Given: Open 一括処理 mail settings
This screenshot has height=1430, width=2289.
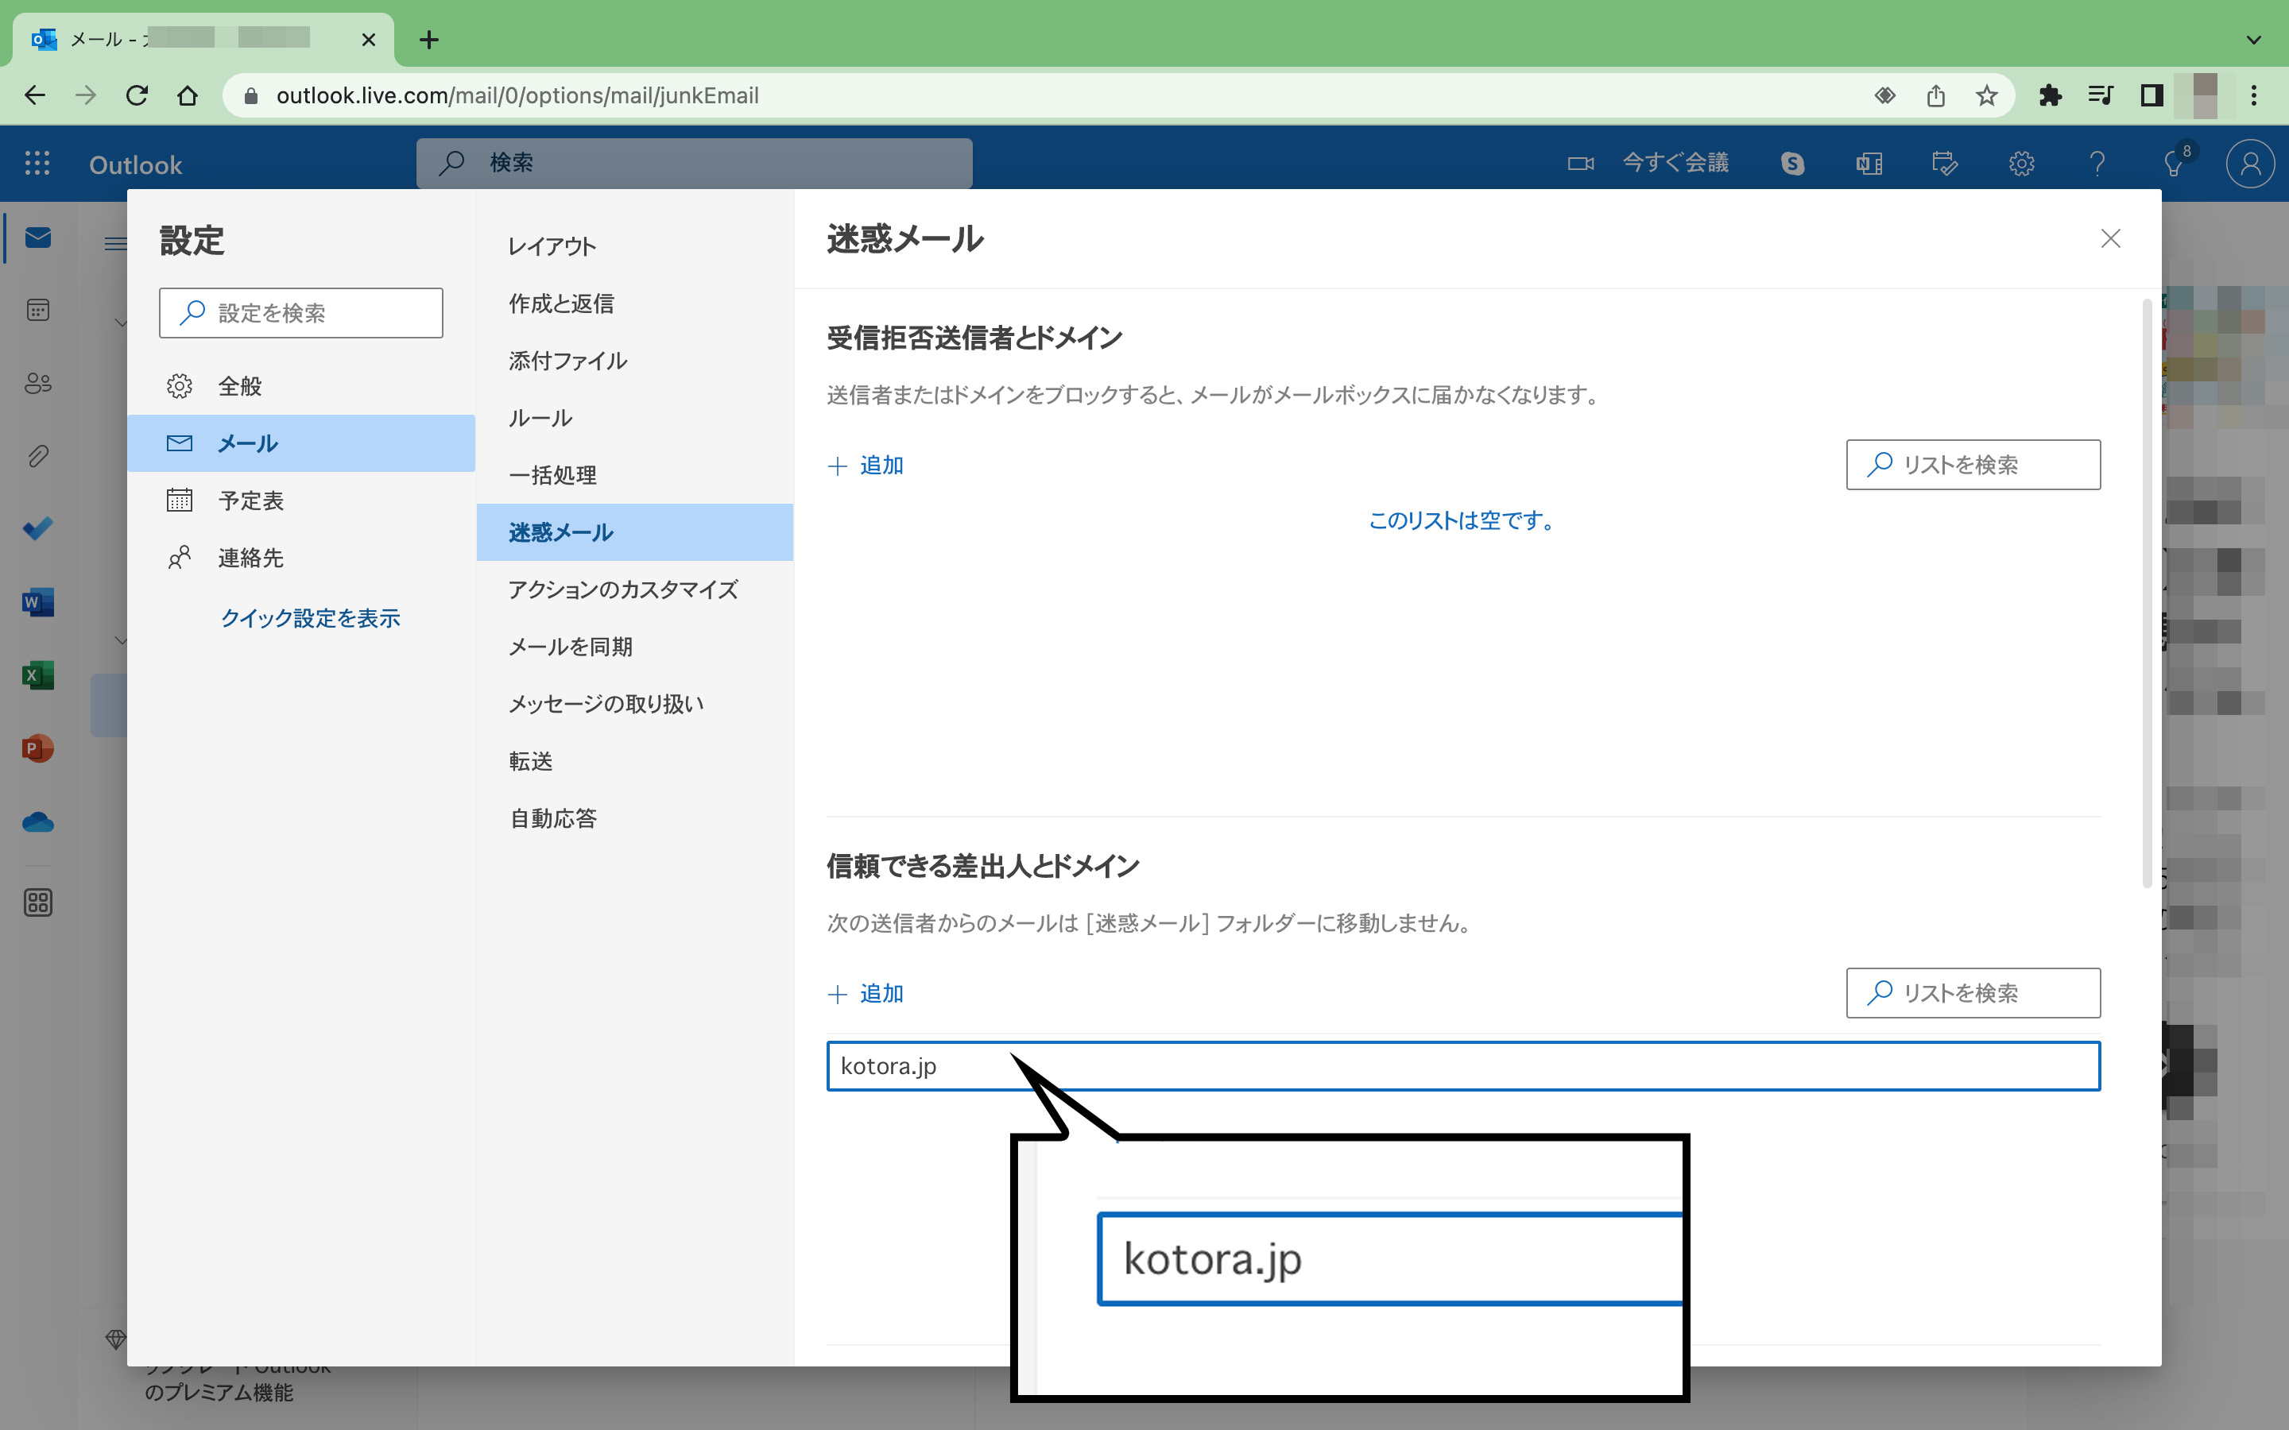Looking at the screenshot, I should point(635,475).
